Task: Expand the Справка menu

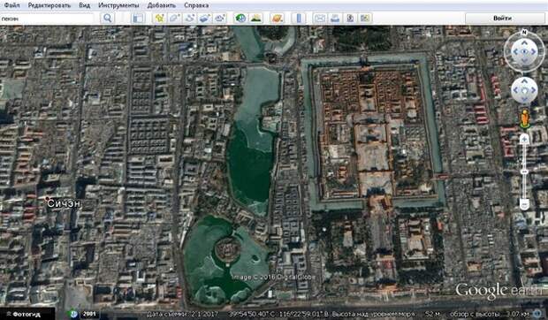Action: coord(196,5)
